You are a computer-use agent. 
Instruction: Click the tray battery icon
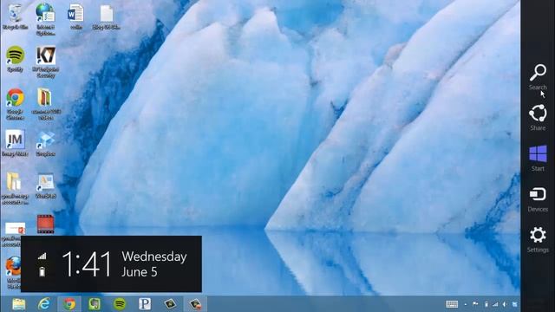(486, 304)
